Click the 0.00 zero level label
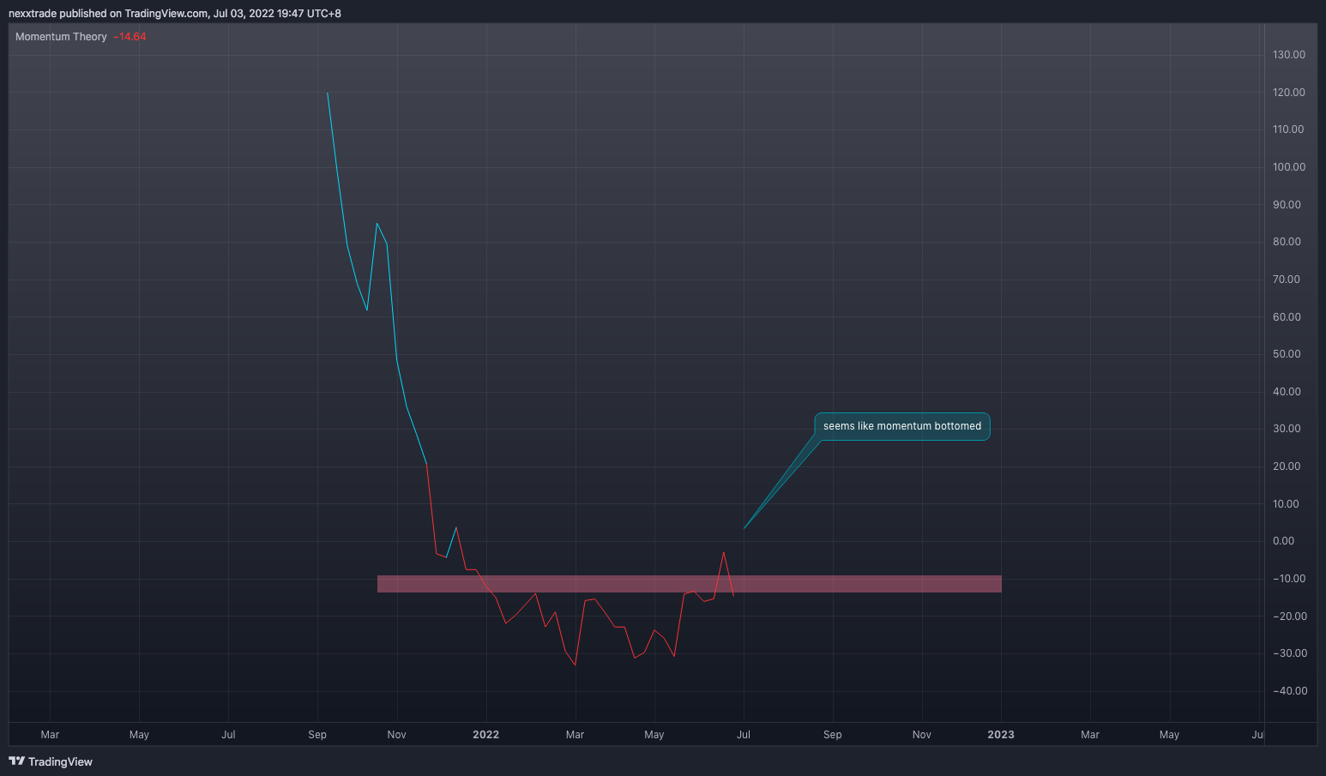1326x776 pixels. 1284,541
